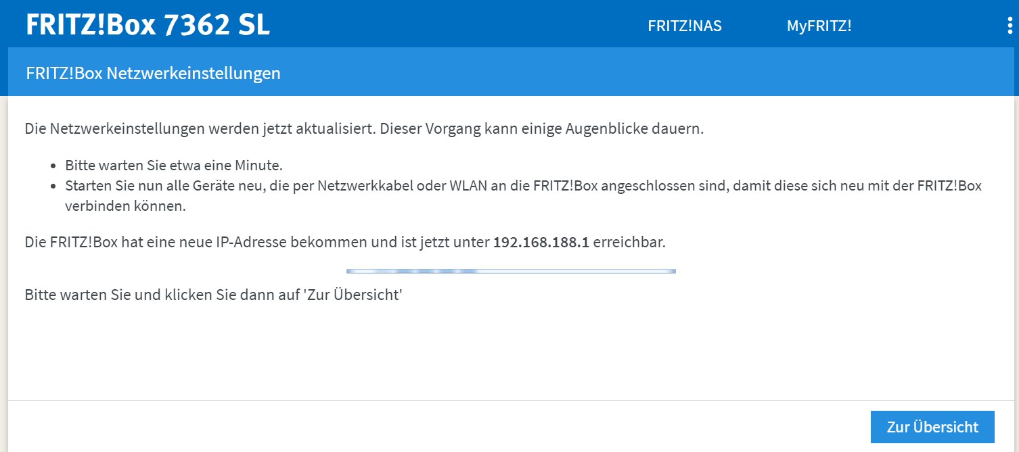Click the word 'erreichbar' after the IP address

point(629,243)
